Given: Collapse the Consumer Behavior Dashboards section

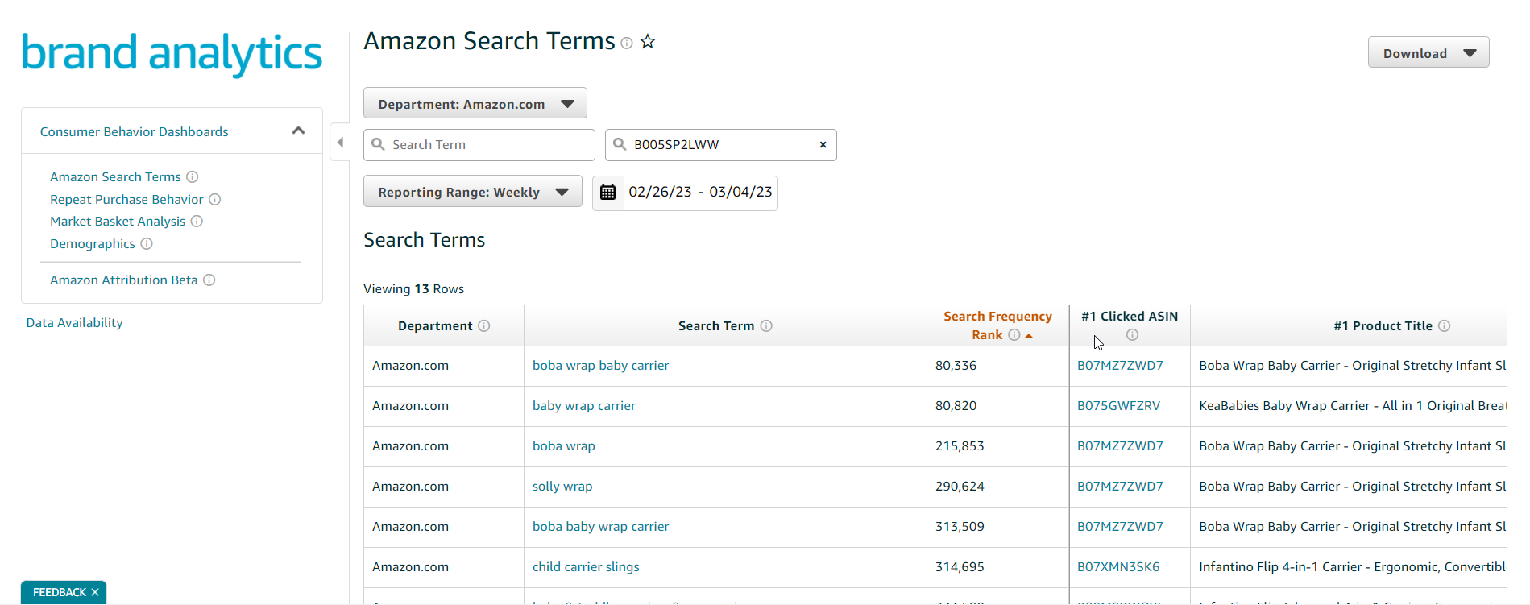Looking at the screenshot, I should click(298, 131).
